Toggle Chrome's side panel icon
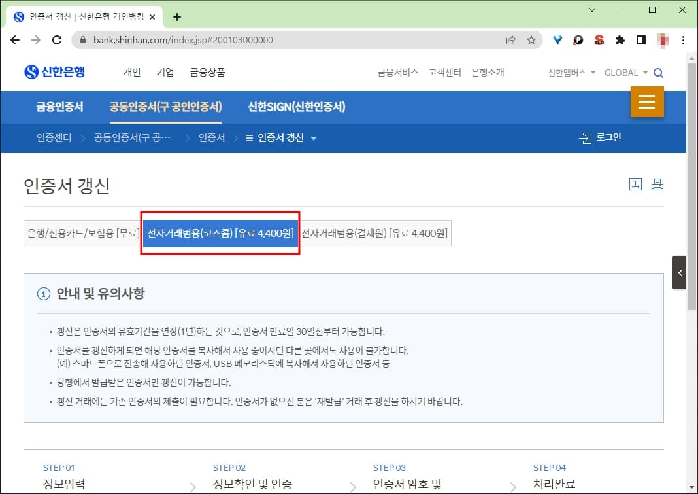Screen dimensions: 698x494 (641, 40)
